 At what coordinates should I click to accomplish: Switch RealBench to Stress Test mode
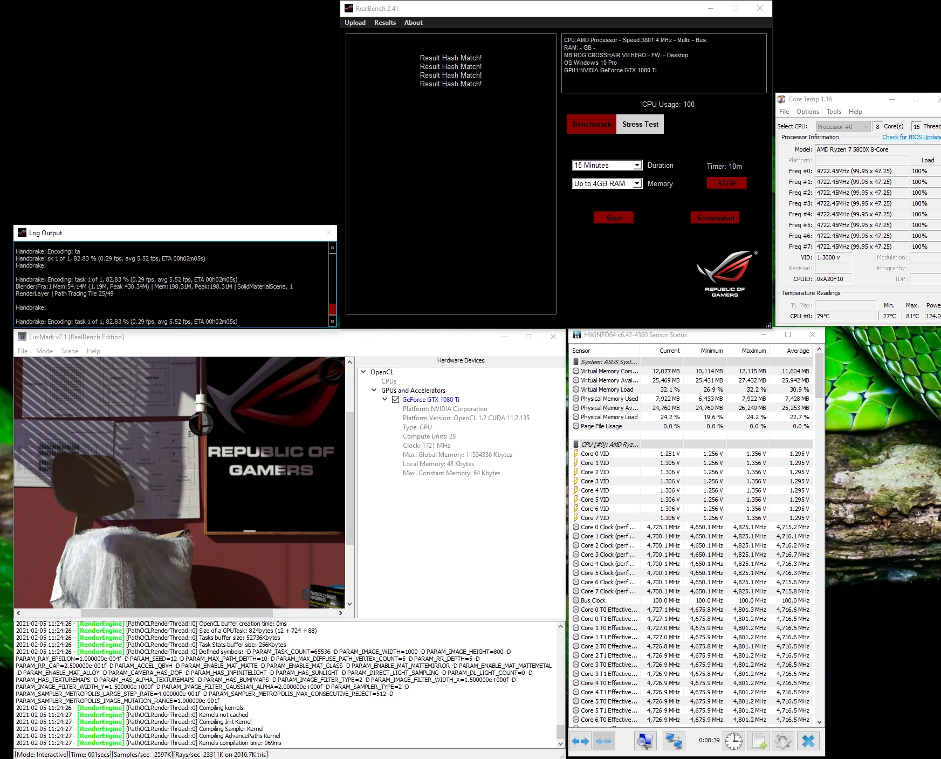pyautogui.click(x=640, y=124)
